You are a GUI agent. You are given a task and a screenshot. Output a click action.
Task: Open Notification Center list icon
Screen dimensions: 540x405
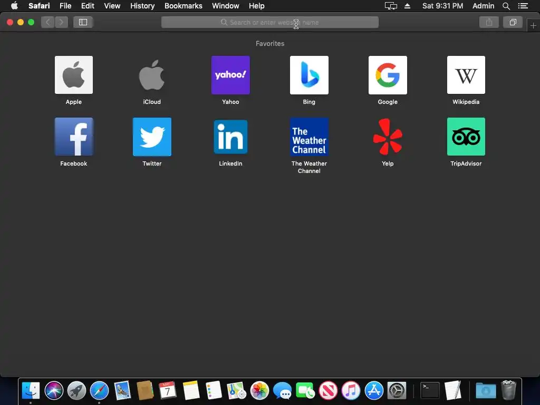523,6
